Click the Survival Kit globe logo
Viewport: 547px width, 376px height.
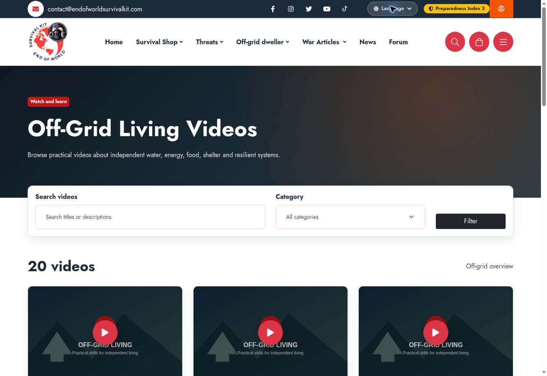point(48,42)
